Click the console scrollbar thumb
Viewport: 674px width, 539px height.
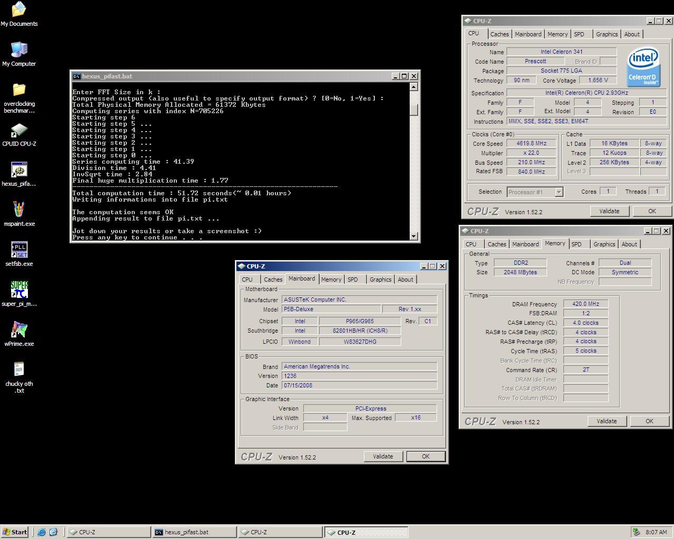click(414, 110)
